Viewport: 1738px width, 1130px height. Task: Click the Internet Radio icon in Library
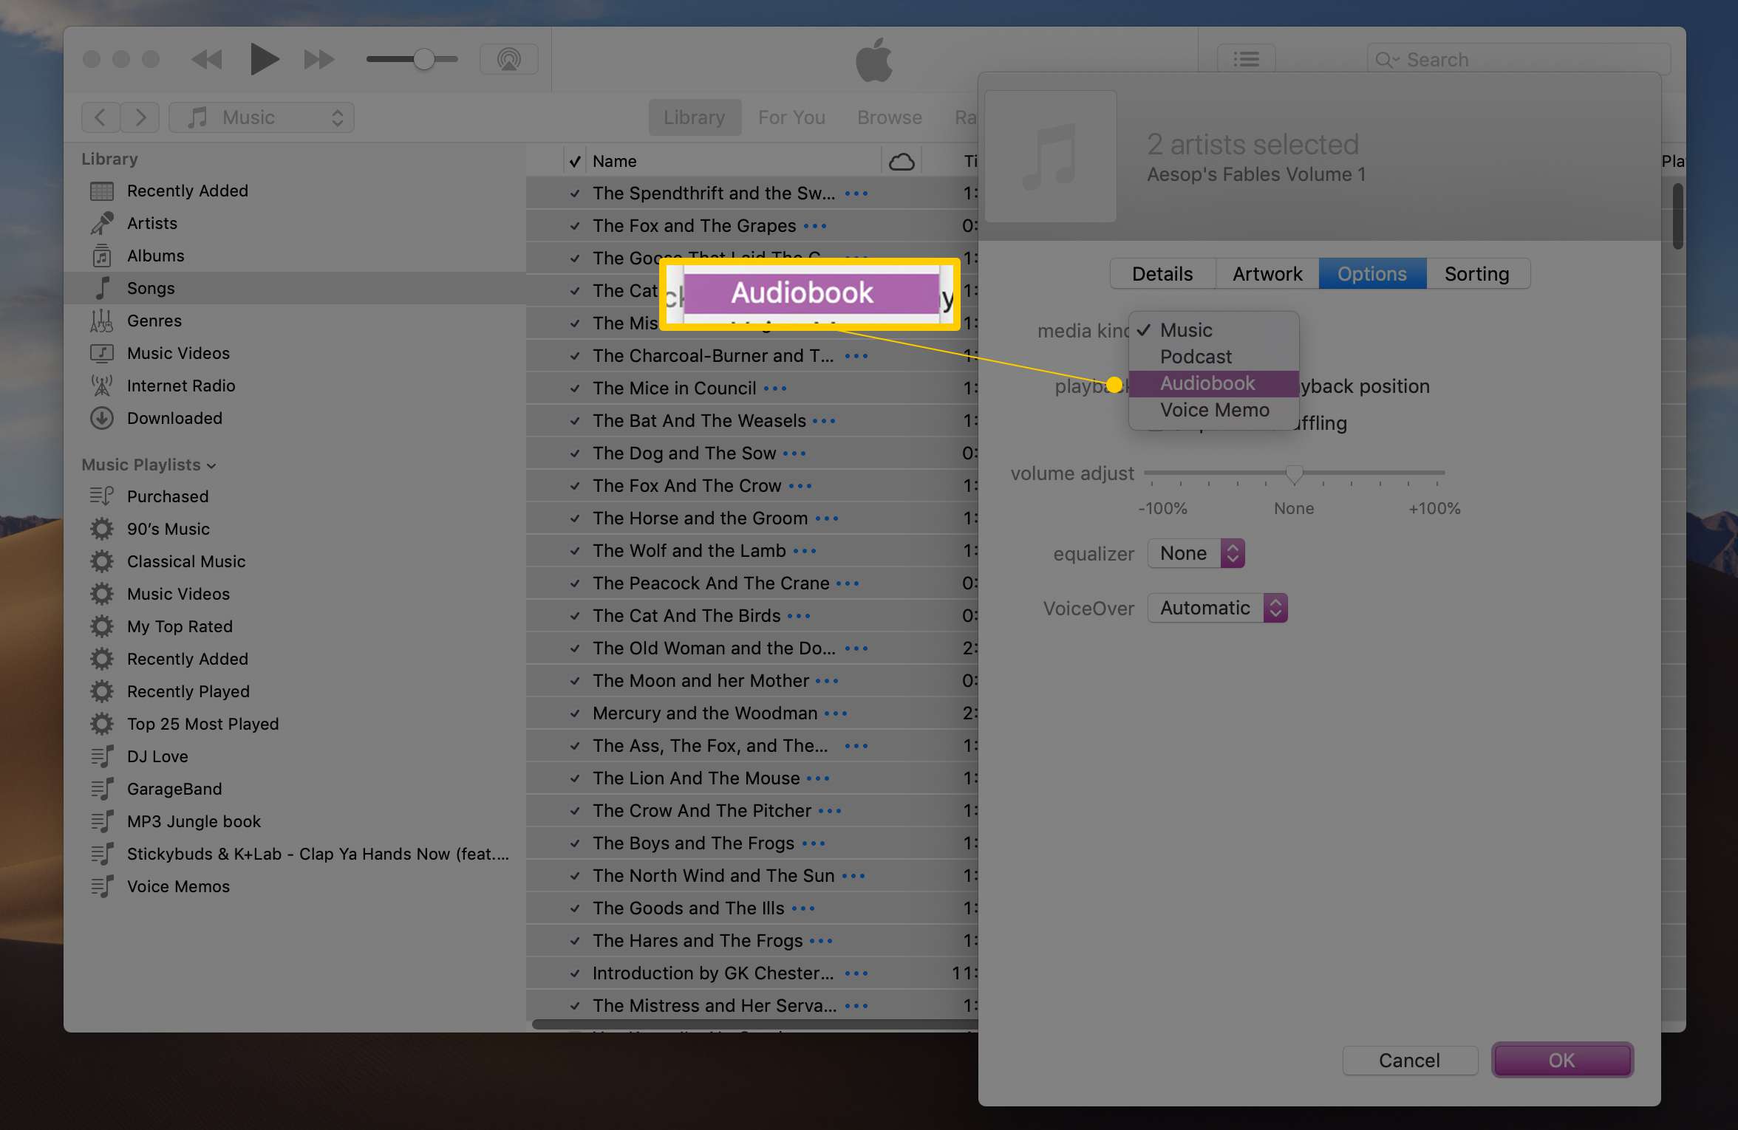(105, 385)
